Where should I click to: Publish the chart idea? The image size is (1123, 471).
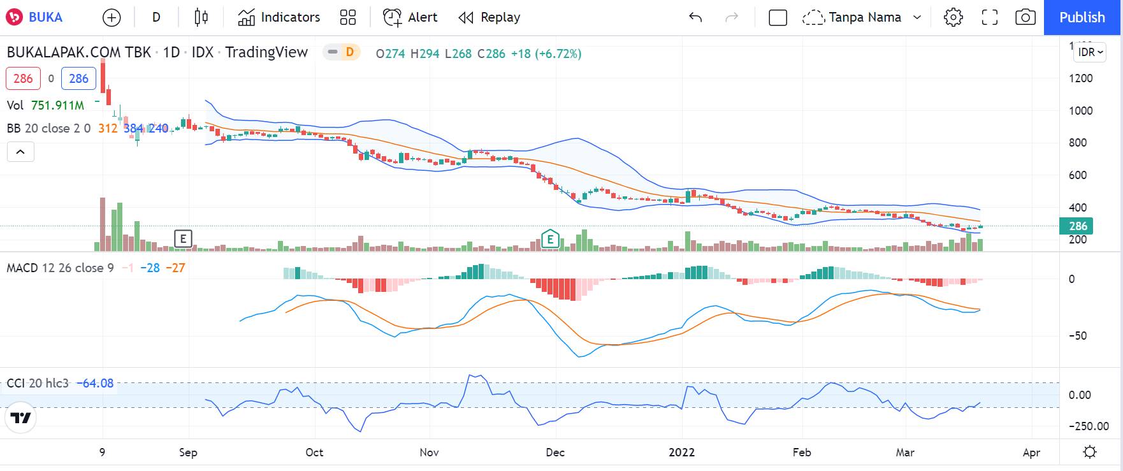point(1082,17)
